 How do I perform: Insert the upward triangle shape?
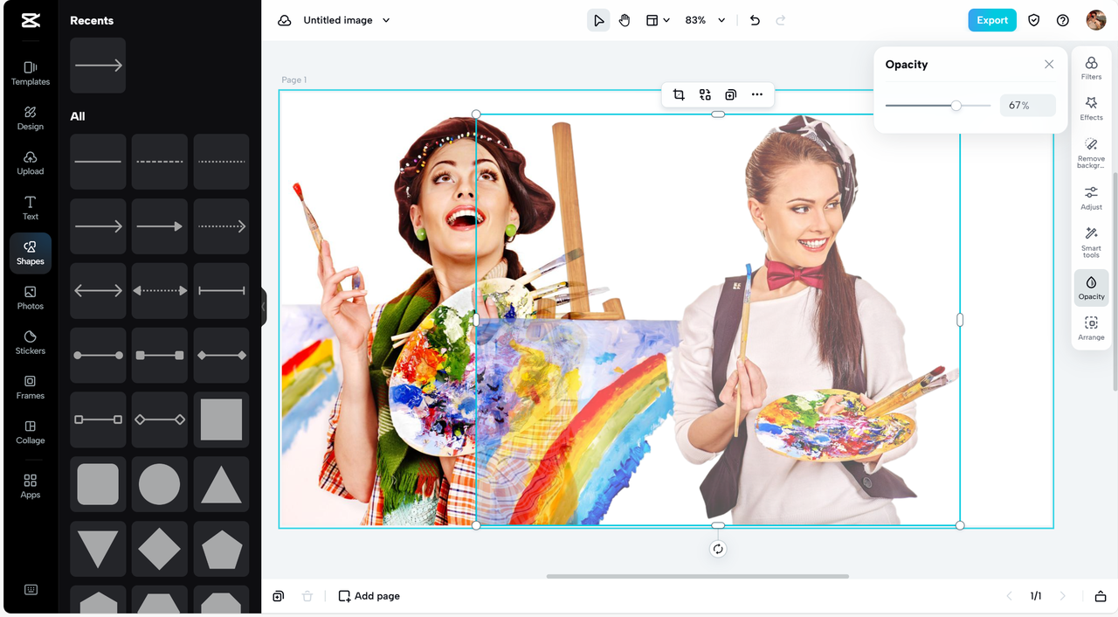pos(221,484)
